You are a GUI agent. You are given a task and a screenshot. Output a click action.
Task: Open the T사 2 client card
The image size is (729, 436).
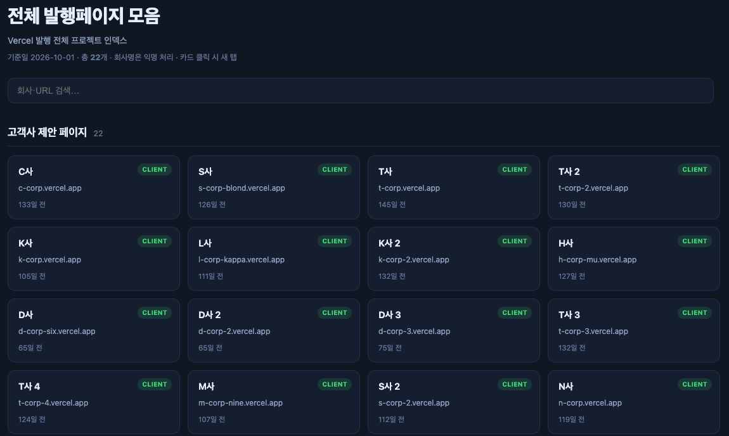[634, 188]
